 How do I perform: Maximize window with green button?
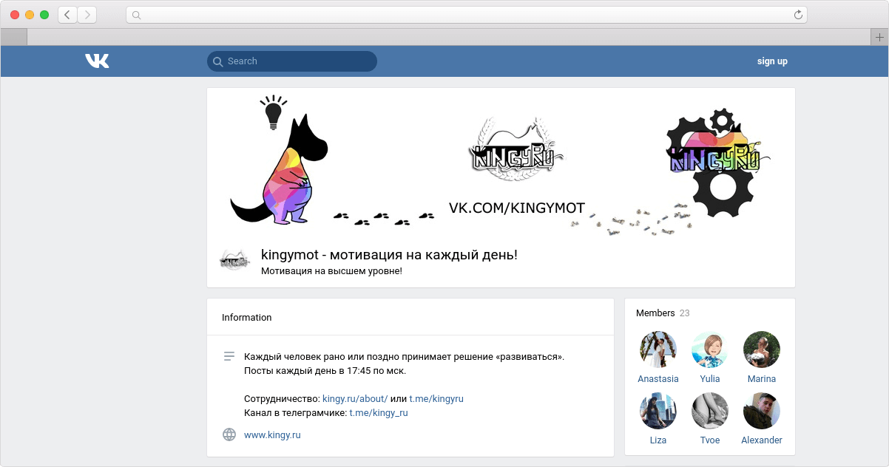[44, 15]
